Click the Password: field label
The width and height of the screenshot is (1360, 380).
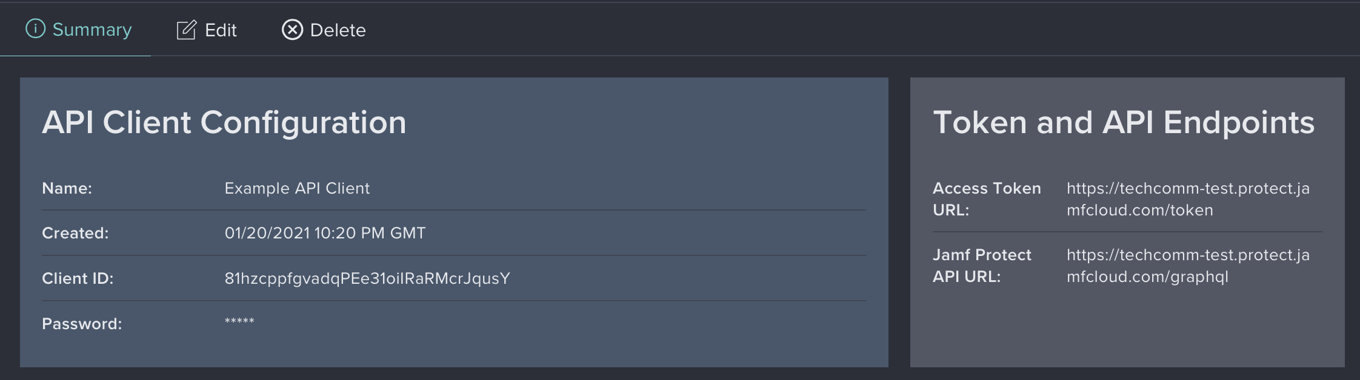[82, 324]
